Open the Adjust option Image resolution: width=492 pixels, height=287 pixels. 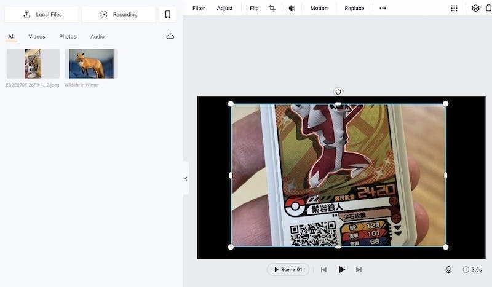[x=224, y=8]
